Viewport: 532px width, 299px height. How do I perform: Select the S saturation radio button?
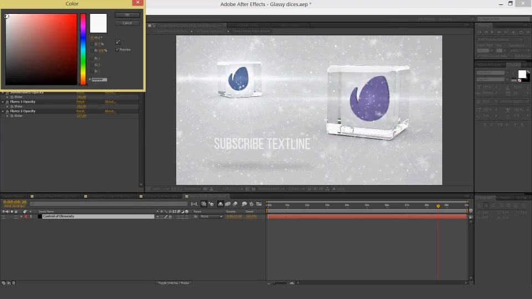(92, 44)
